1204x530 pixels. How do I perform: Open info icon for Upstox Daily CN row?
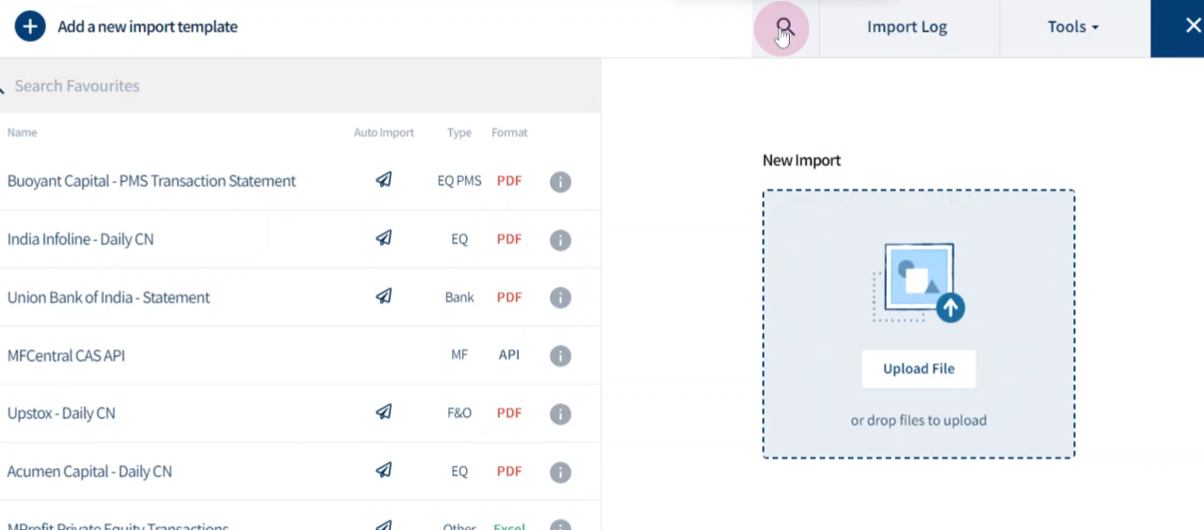tap(560, 414)
